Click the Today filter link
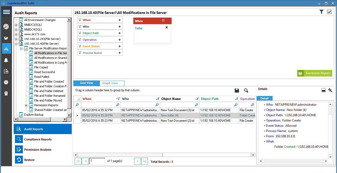 tap(139, 28)
